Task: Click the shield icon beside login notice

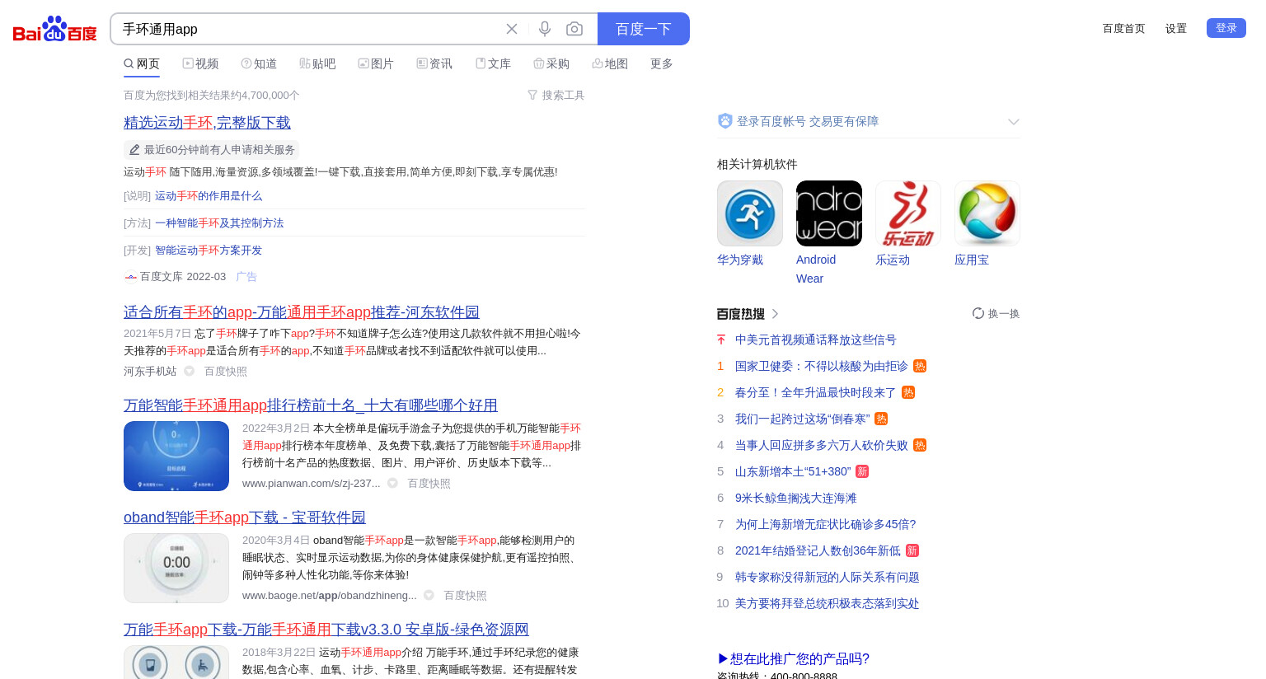Action: (x=725, y=121)
